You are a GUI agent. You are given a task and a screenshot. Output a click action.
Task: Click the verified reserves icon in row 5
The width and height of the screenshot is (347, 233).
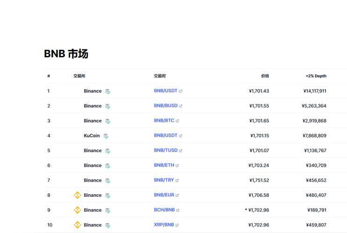pyautogui.click(x=107, y=151)
